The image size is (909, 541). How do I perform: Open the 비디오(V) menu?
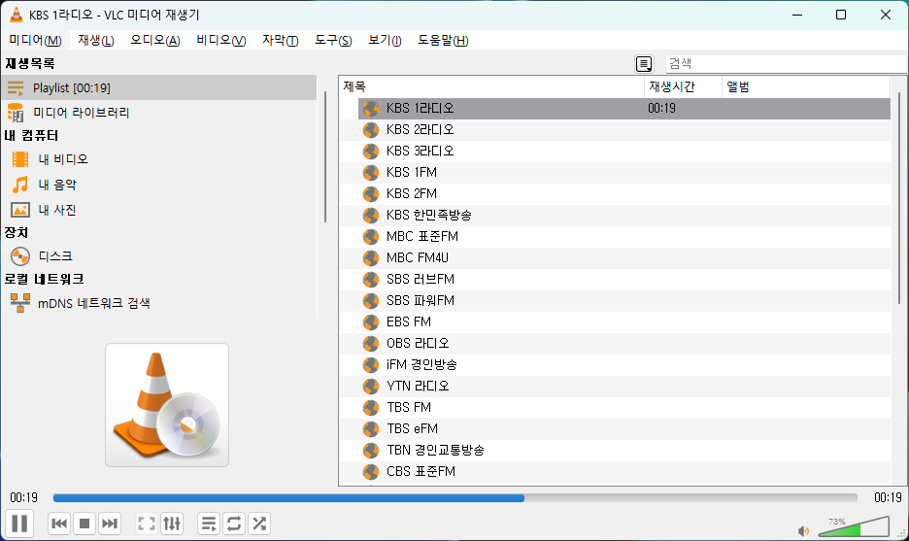220,40
